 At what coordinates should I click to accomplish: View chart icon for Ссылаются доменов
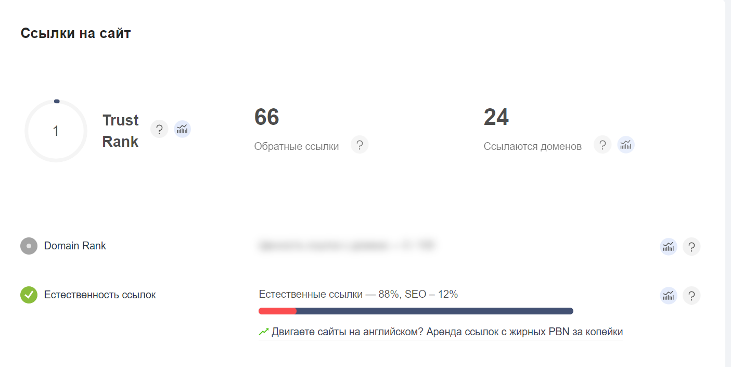626,145
